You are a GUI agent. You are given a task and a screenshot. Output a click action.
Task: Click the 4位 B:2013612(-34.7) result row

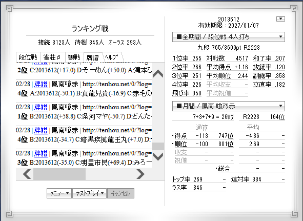(85, 139)
